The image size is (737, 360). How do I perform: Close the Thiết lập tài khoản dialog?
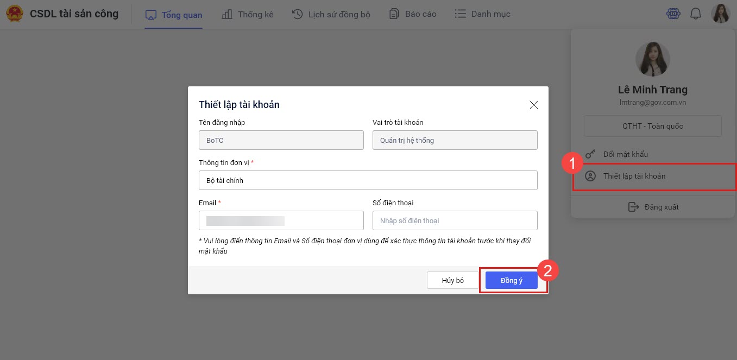click(x=533, y=105)
